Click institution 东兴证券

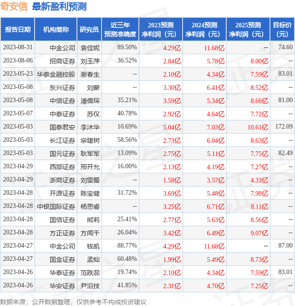pyautogui.click(x=62, y=88)
